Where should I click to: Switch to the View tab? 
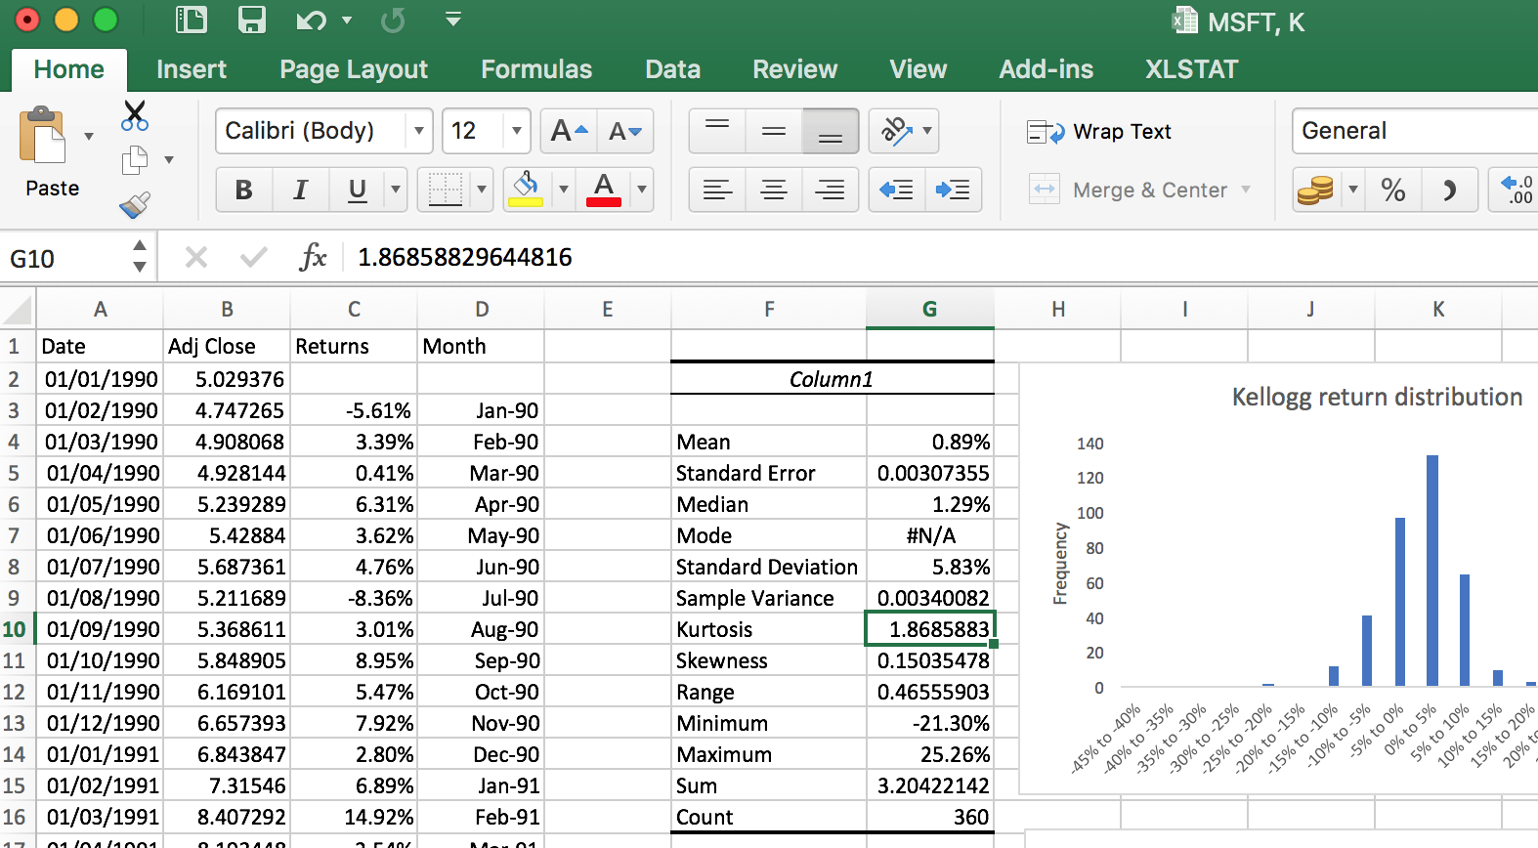919,69
